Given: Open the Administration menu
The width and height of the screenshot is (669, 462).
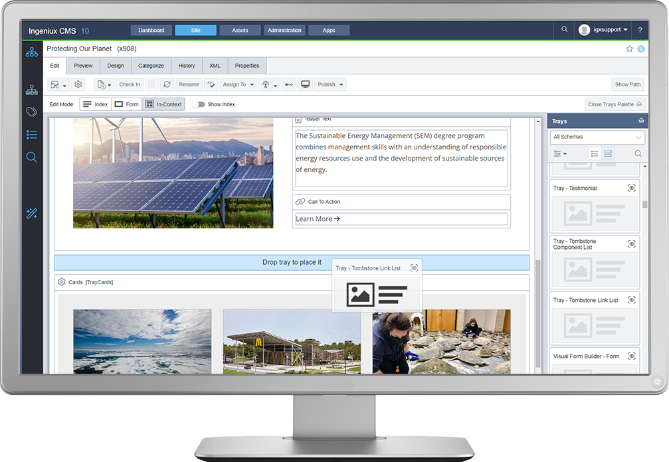Looking at the screenshot, I should point(284,30).
